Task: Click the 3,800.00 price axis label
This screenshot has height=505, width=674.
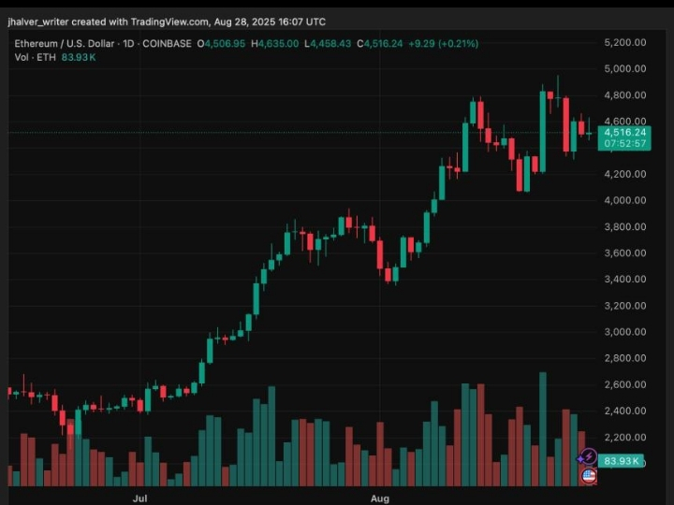Action: (x=625, y=226)
